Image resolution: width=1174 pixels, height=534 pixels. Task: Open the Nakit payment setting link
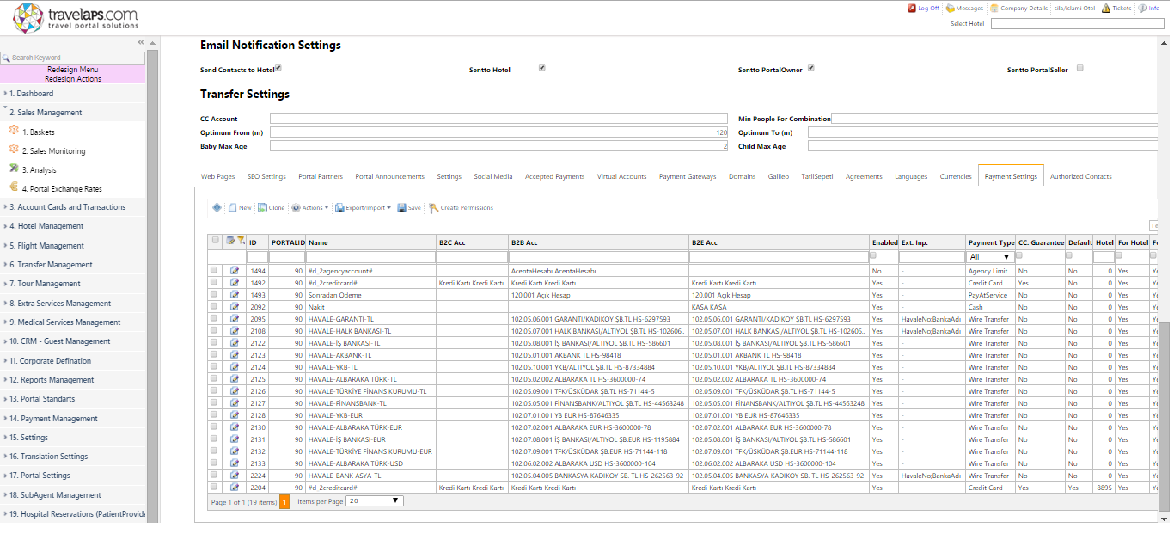pos(316,307)
